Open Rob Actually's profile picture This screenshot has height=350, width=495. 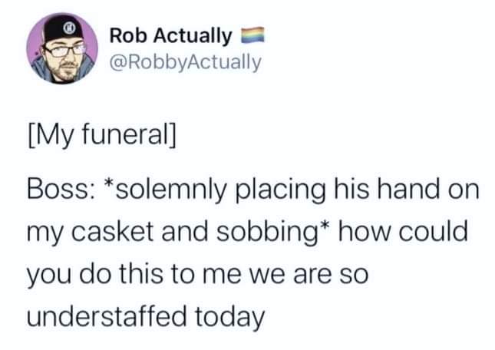pos(62,48)
